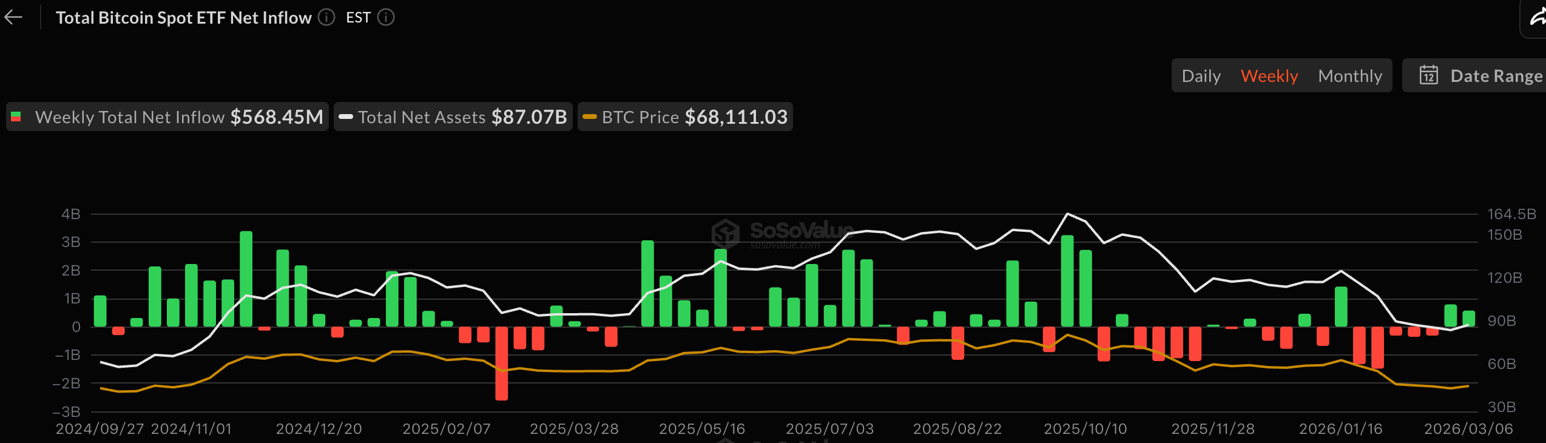Click the last green bar at 2026/03/06

pos(1468,319)
